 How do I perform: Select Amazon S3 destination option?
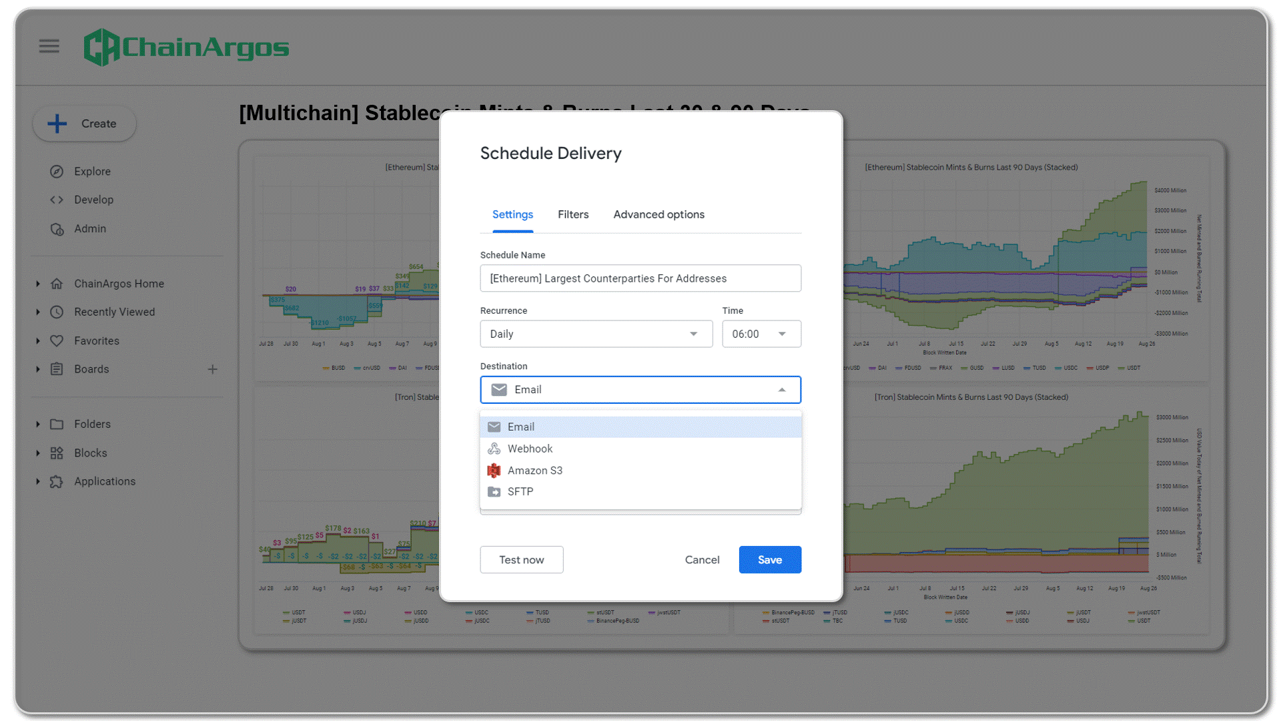(534, 471)
